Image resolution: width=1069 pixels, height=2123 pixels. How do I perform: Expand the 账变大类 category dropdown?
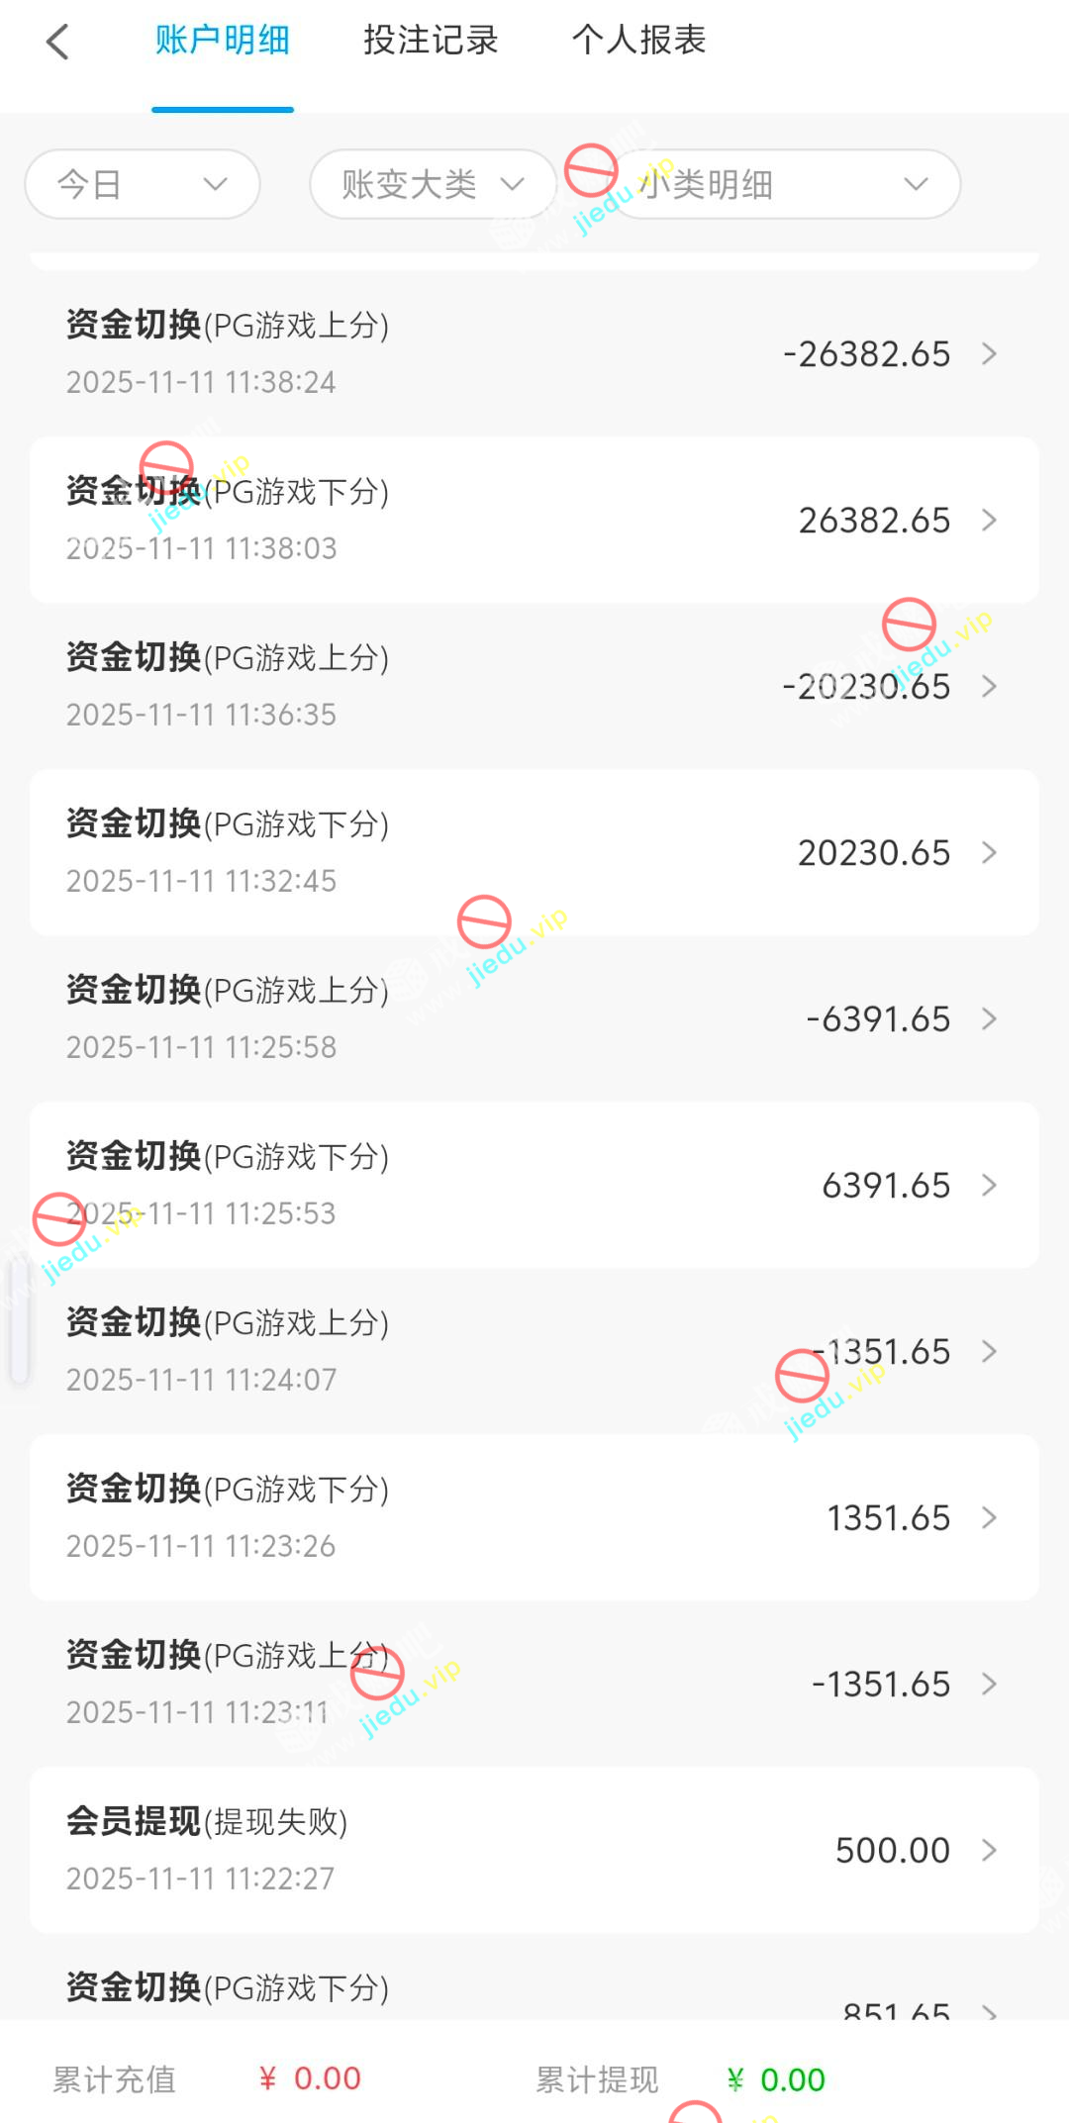click(433, 184)
